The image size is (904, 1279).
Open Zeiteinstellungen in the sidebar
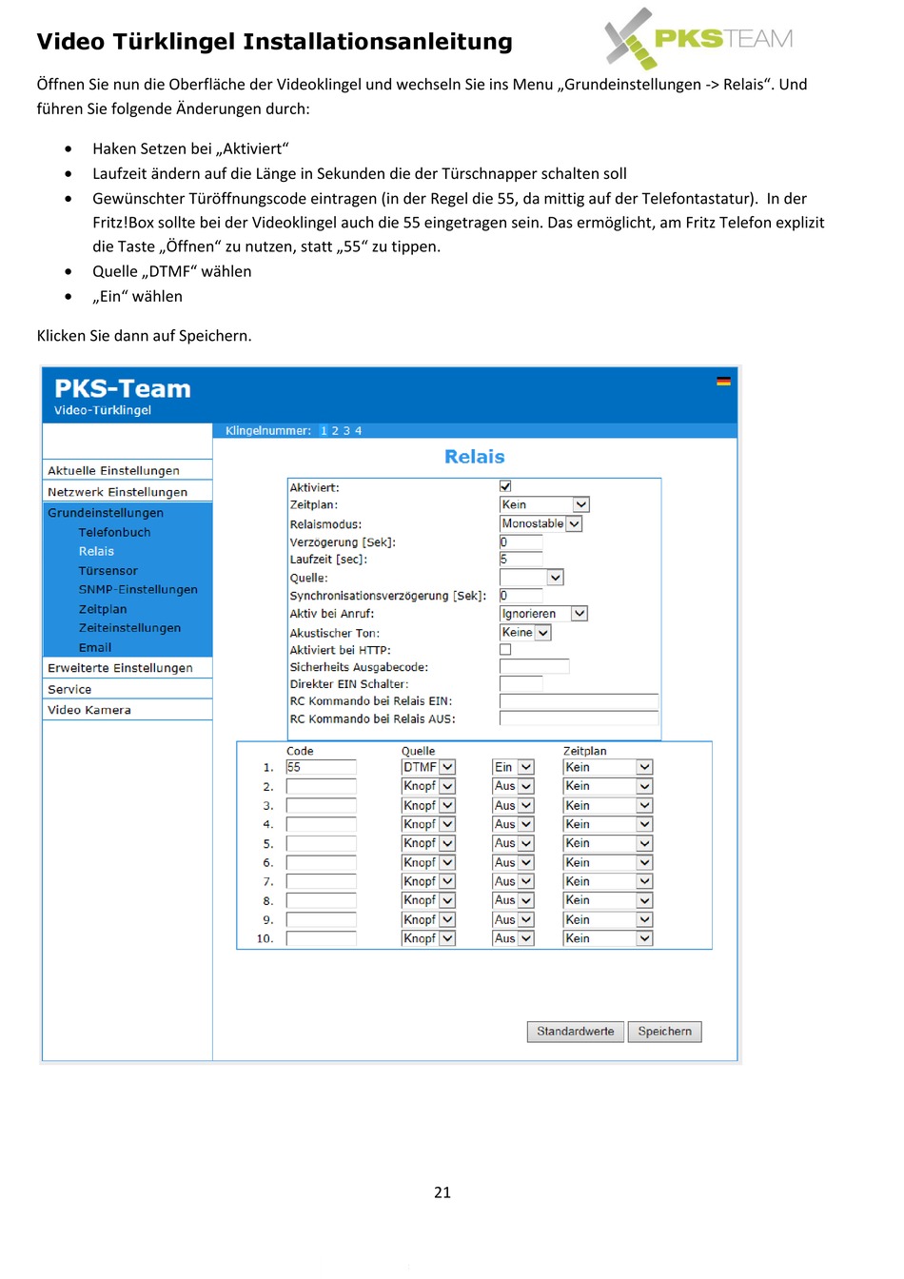pyautogui.click(x=129, y=628)
